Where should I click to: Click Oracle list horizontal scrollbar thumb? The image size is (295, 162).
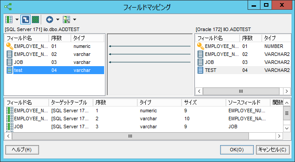click(x=241, y=91)
